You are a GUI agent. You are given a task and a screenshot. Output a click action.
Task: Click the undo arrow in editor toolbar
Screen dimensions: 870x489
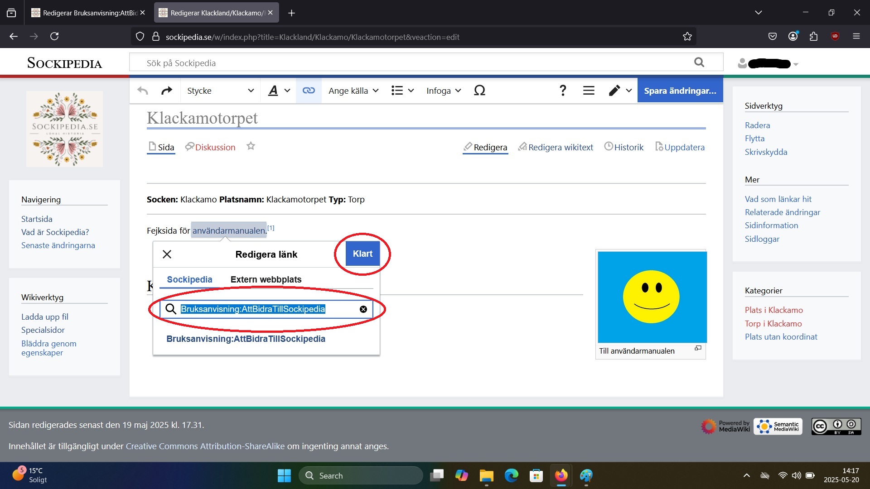[x=143, y=91]
